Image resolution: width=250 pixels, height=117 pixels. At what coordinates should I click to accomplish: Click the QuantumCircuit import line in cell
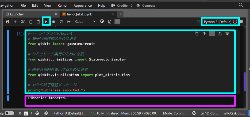point(61,44)
